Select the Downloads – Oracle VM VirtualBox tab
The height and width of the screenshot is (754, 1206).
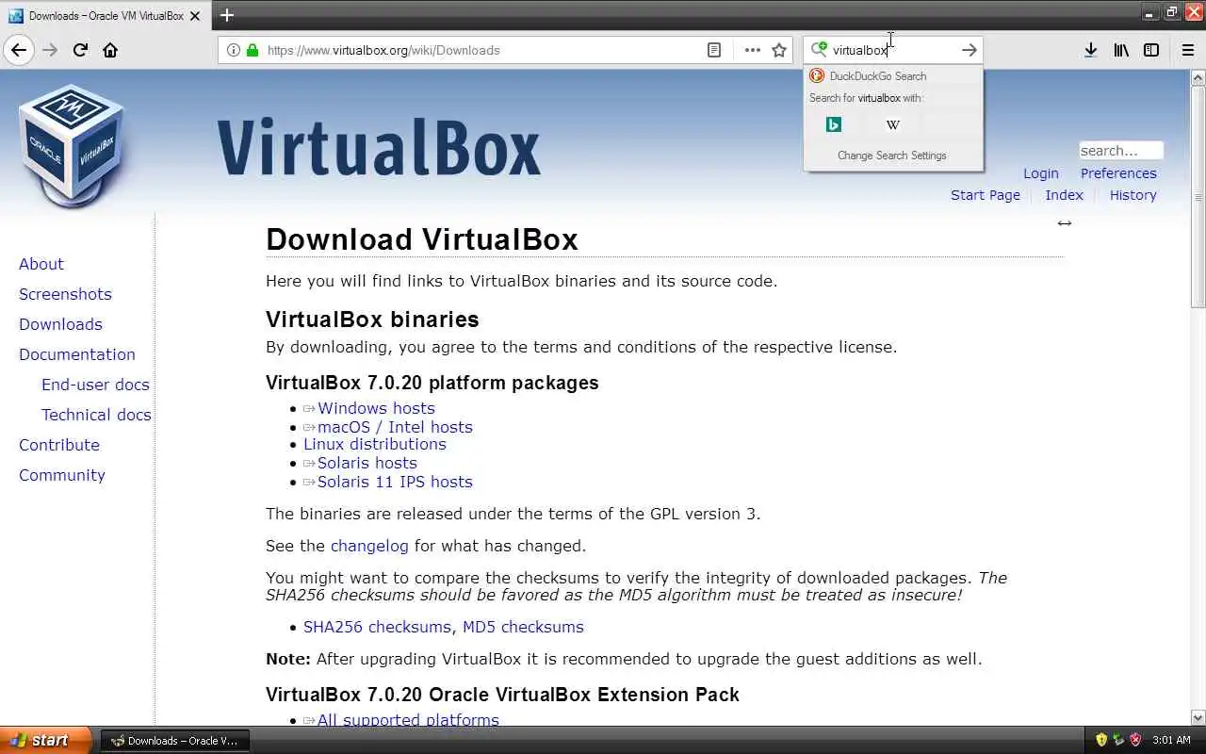pos(104,16)
